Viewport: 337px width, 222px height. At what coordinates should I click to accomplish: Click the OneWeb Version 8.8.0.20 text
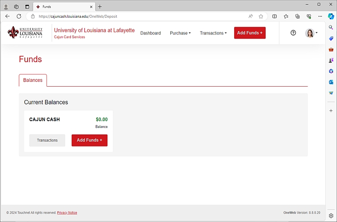point(302,213)
